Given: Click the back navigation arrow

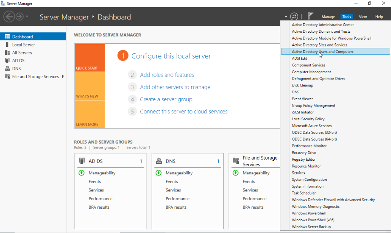Looking at the screenshot, I should click(9, 17).
